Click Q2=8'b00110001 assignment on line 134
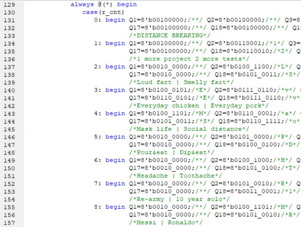This screenshot has width=301, height=227. pyautogui.click(x=236, y=43)
